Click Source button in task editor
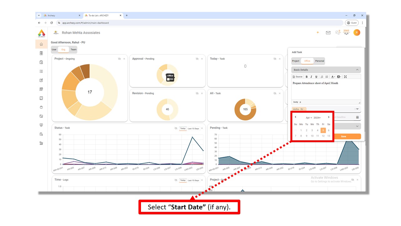Image resolution: width=401 pixels, height=226 pixels. click(298, 77)
